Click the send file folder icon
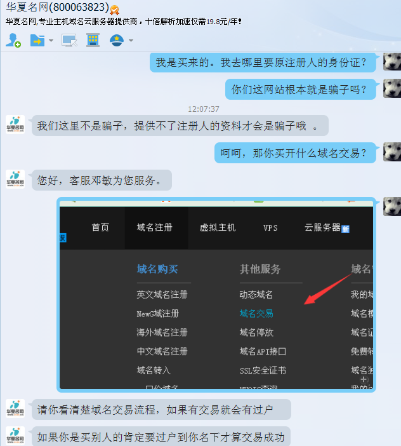The width and height of the screenshot is (401, 446). click(x=37, y=41)
